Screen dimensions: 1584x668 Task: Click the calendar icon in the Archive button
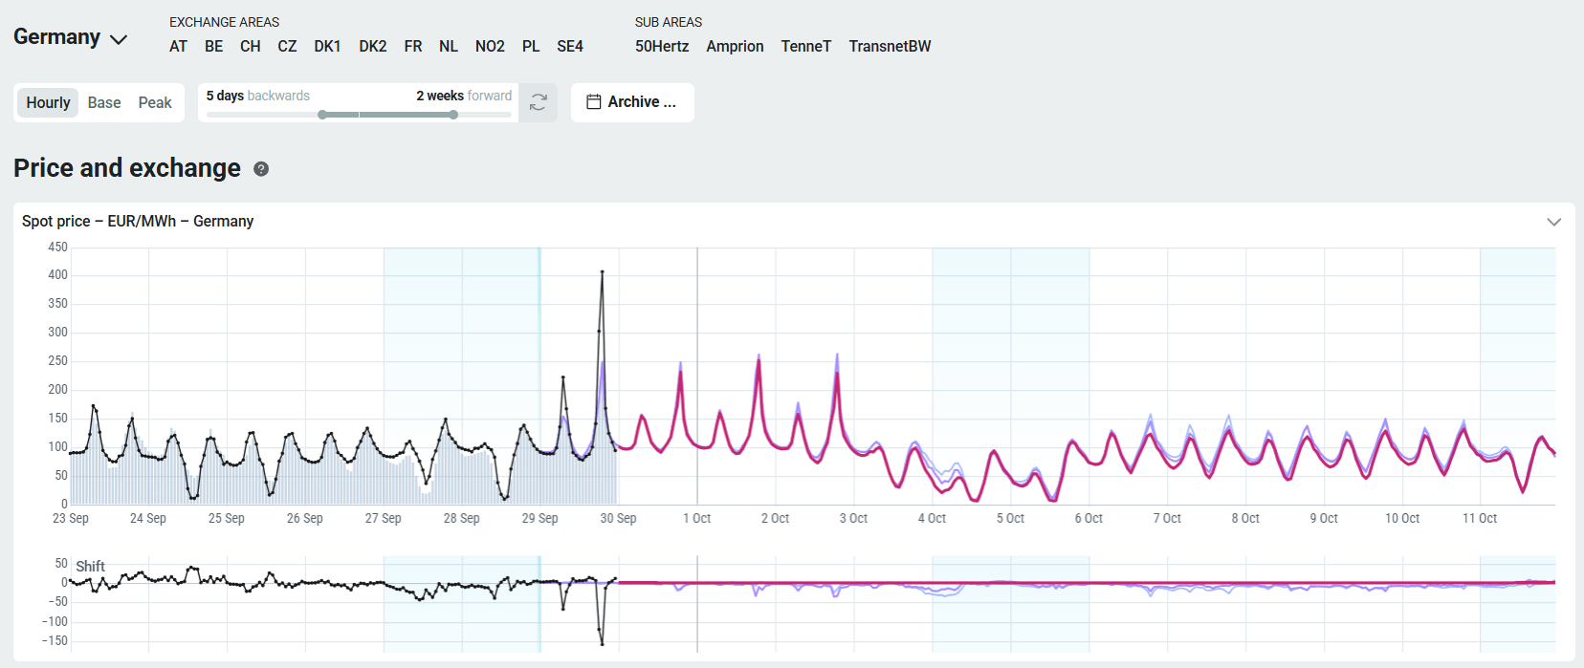coord(593,102)
